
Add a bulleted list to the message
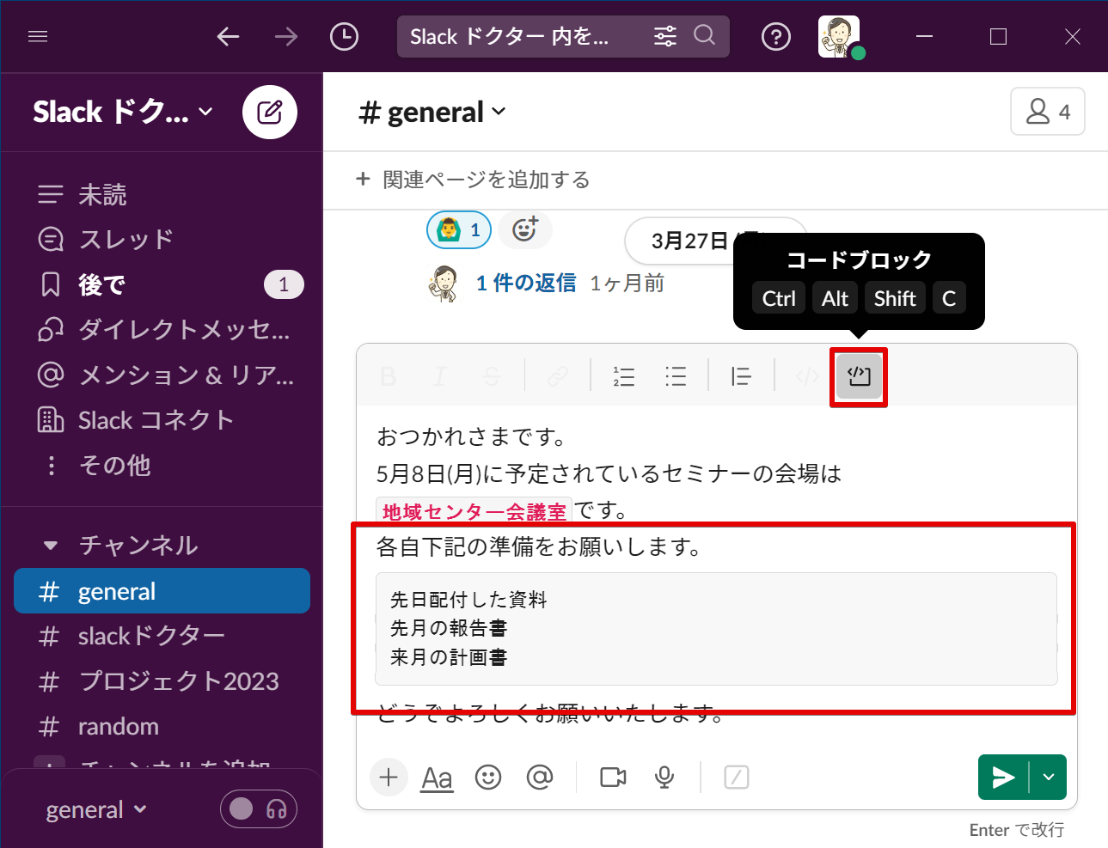676,376
